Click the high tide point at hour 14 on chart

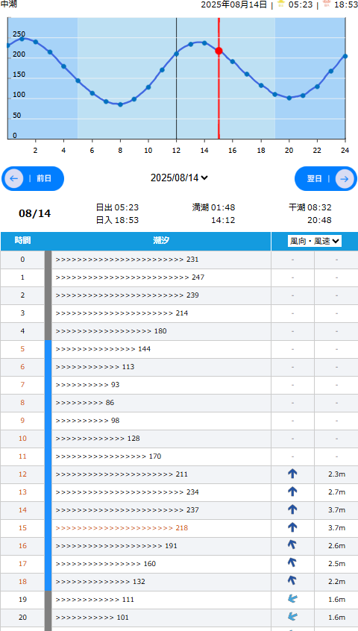(x=204, y=43)
